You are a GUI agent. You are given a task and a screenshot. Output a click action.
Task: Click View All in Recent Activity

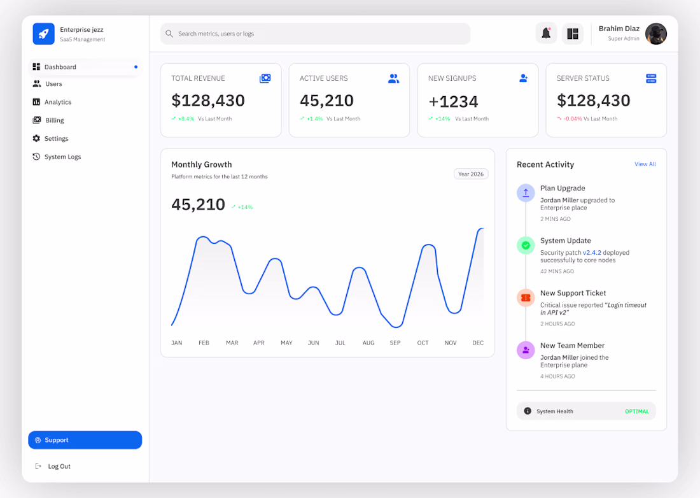pyautogui.click(x=645, y=164)
